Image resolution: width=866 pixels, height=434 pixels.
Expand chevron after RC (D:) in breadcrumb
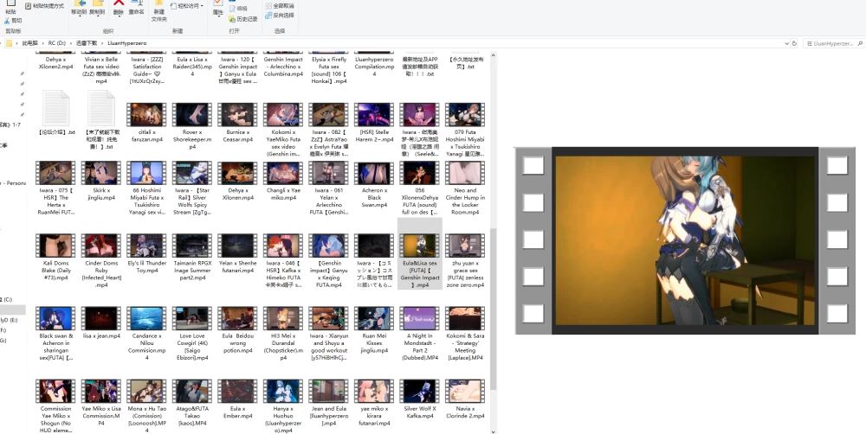pos(71,43)
